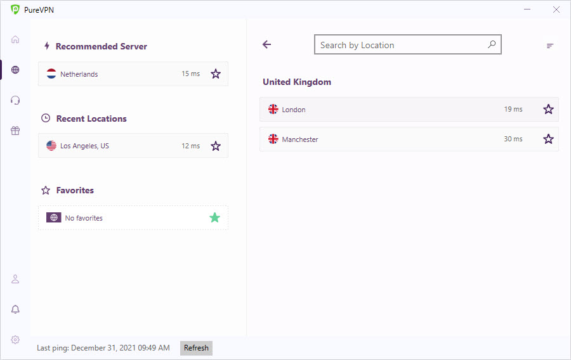Click the lightning bolt Recommended Server icon

[46, 46]
